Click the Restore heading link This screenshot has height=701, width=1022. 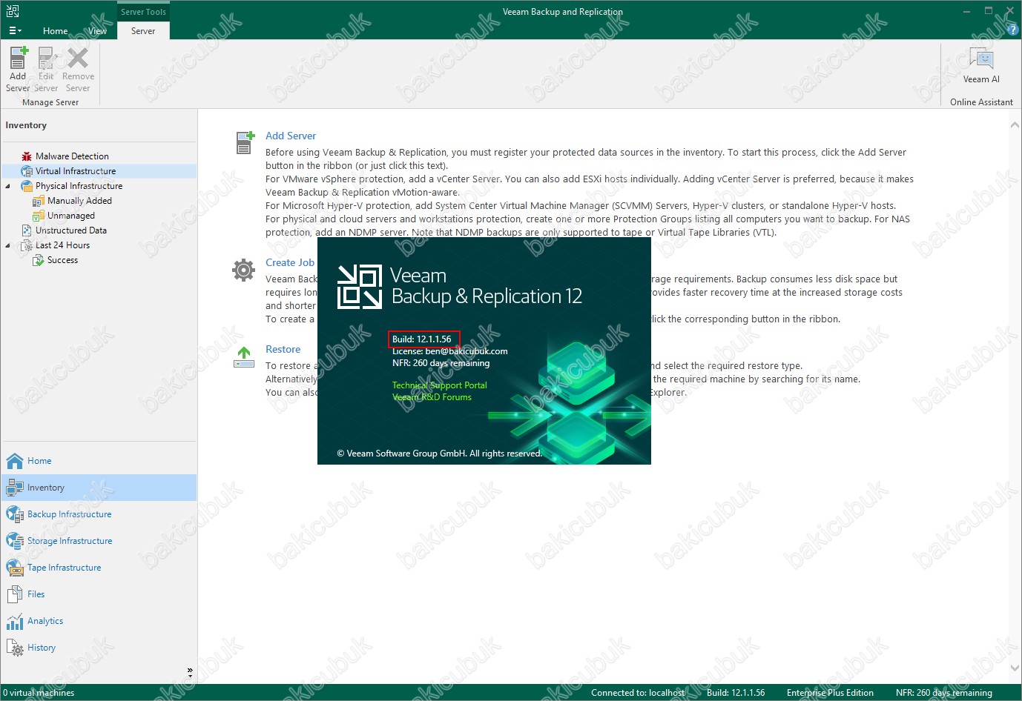point(283,349)
